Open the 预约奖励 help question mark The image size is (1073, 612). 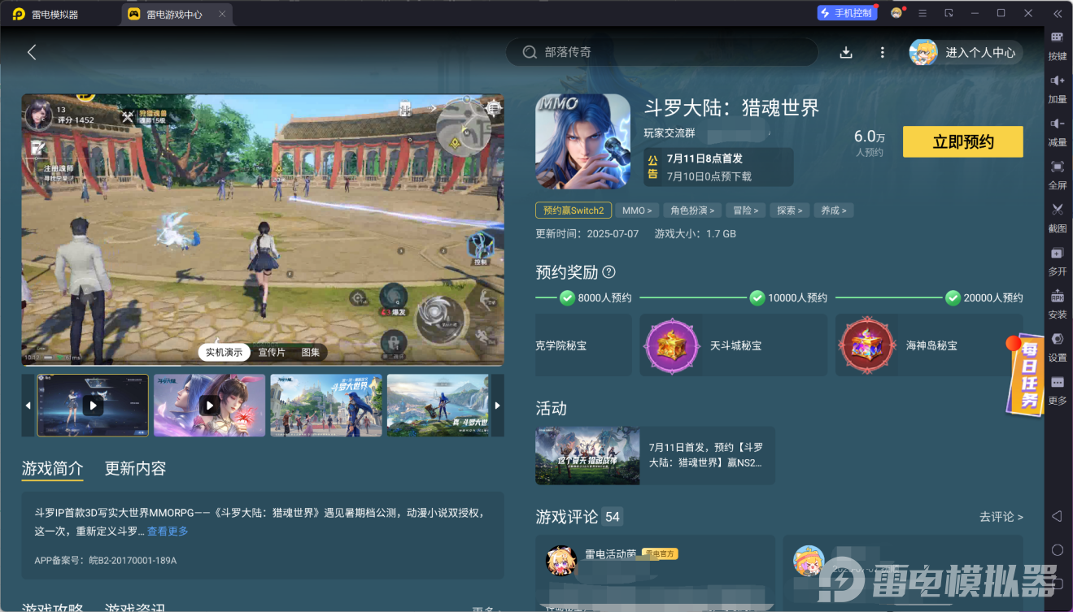click(608, 272)
